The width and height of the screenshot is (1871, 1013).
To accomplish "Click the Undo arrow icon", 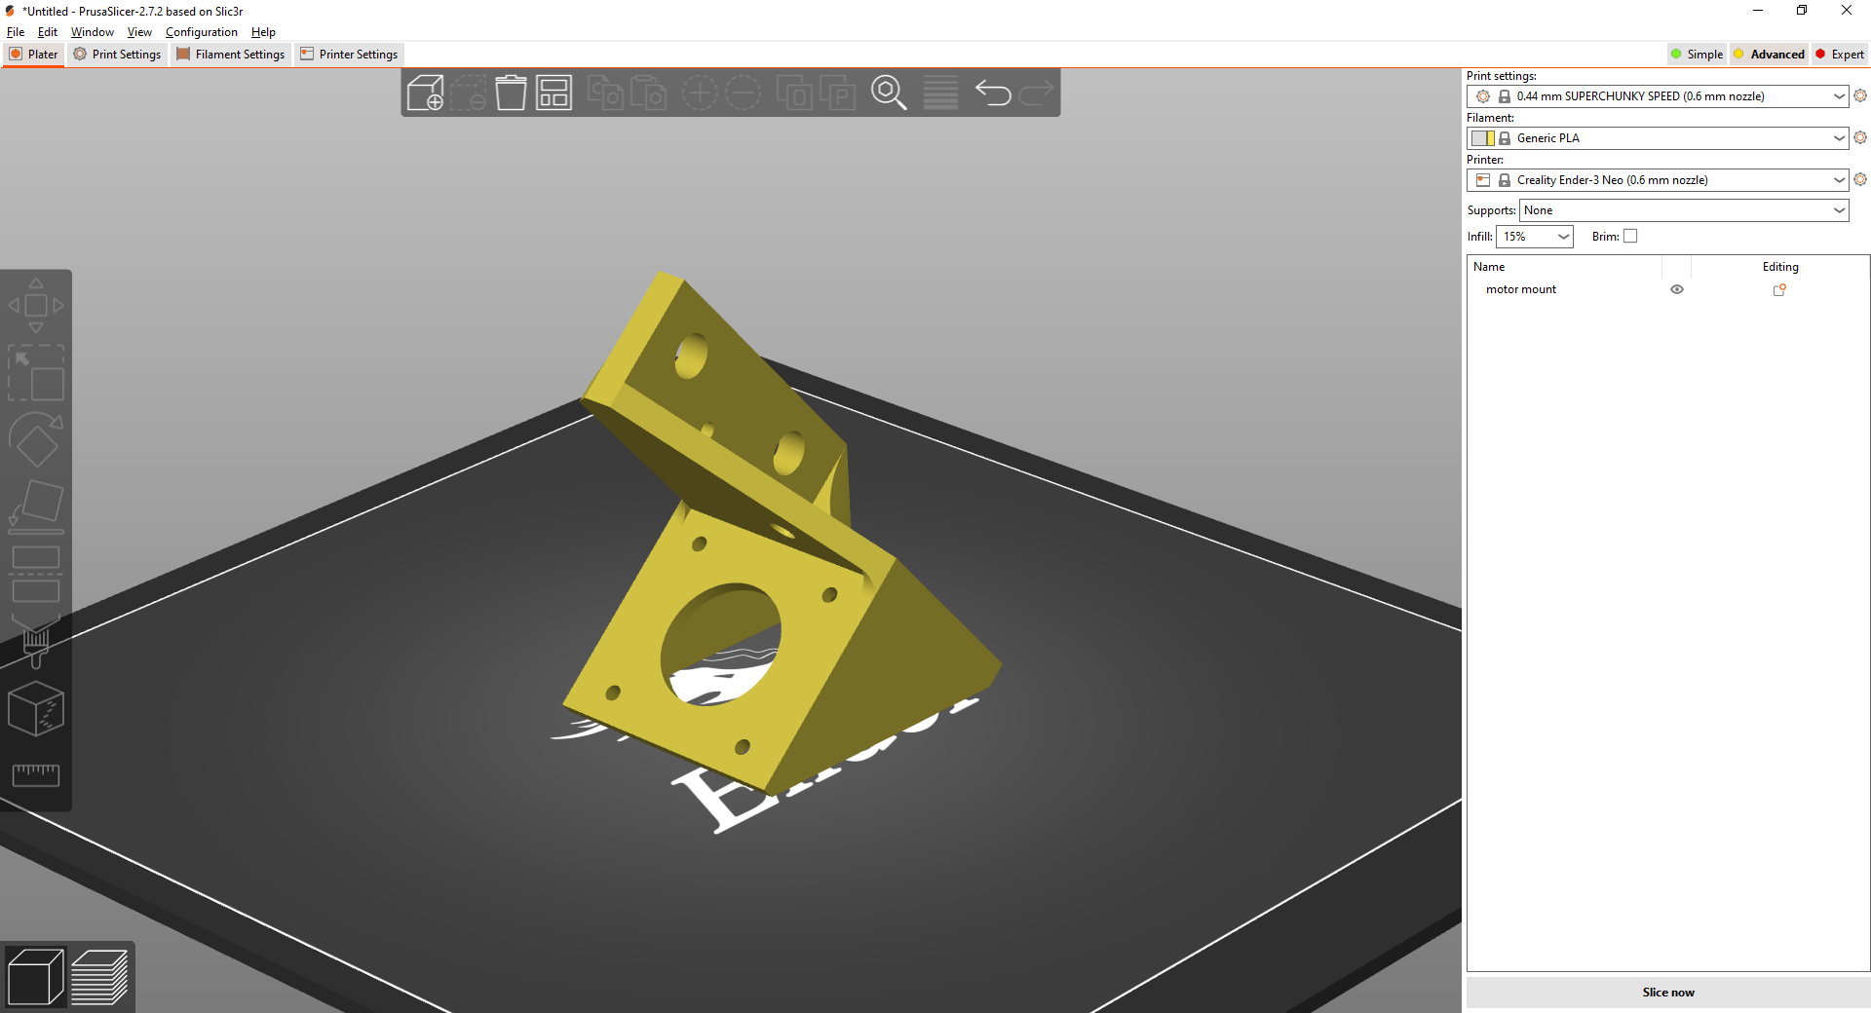I will 993,93.
